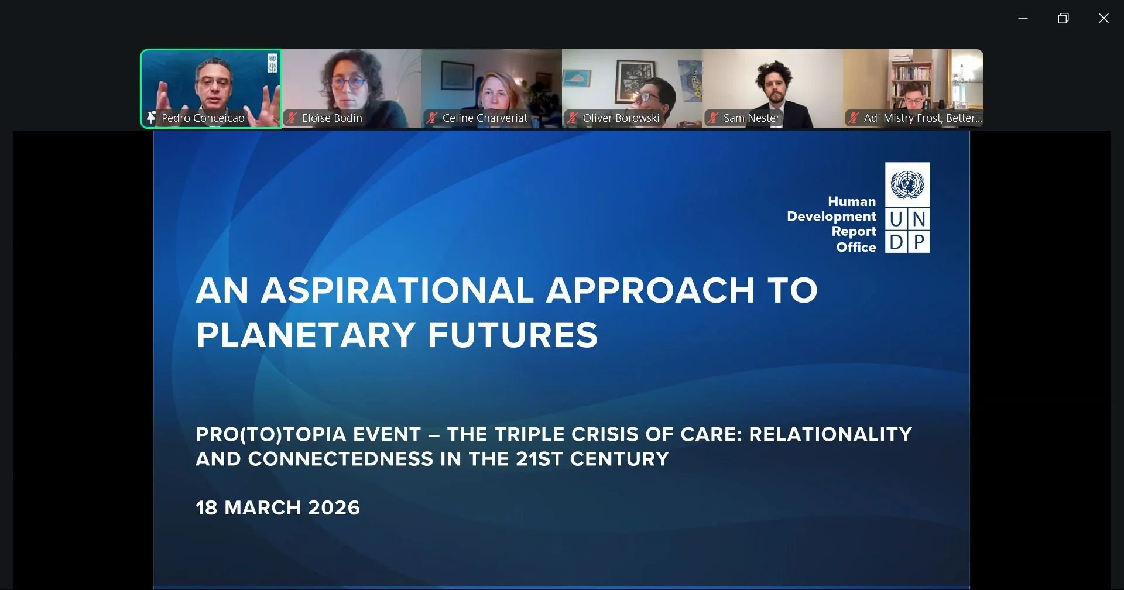This screenshot has height=590, width=1124.
Task: Click muted microphone icon beside Eloïse Bodin
Action: click(x=292, y=118)
